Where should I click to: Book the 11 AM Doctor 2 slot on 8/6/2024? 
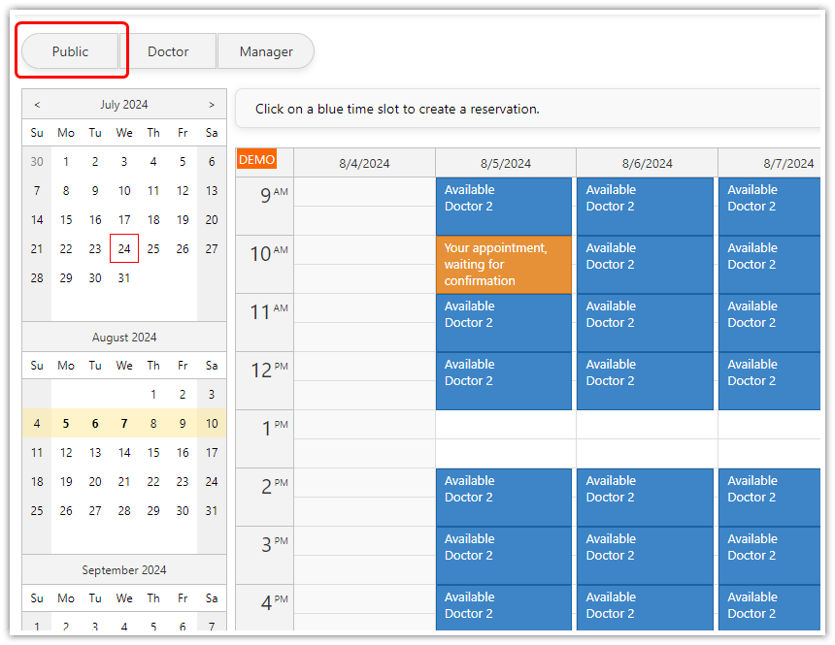pyautogui.click(x=645, y=323)
